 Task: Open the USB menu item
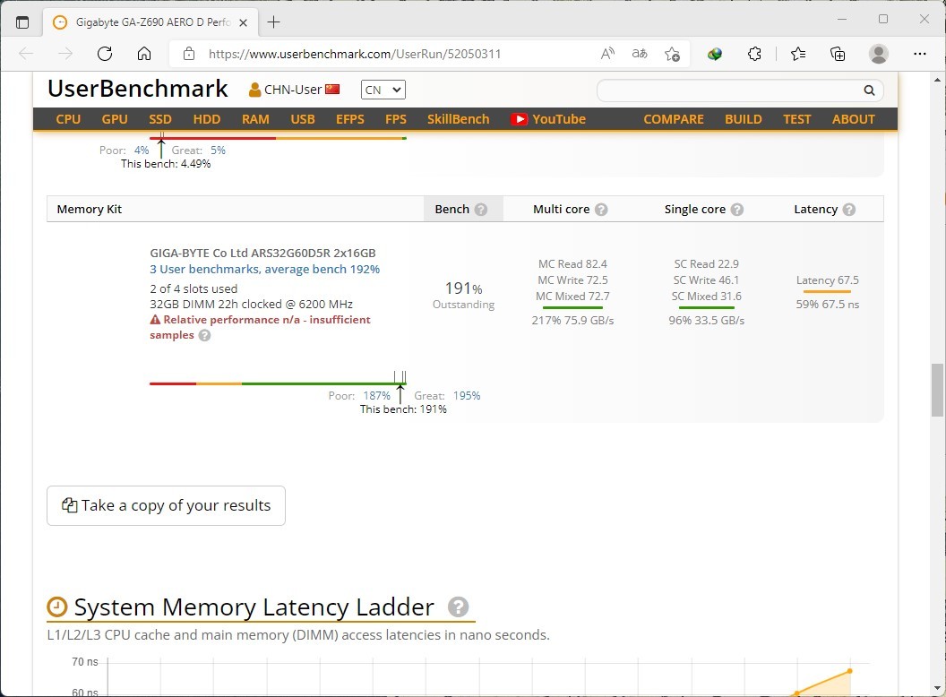(x=303, y=119)
